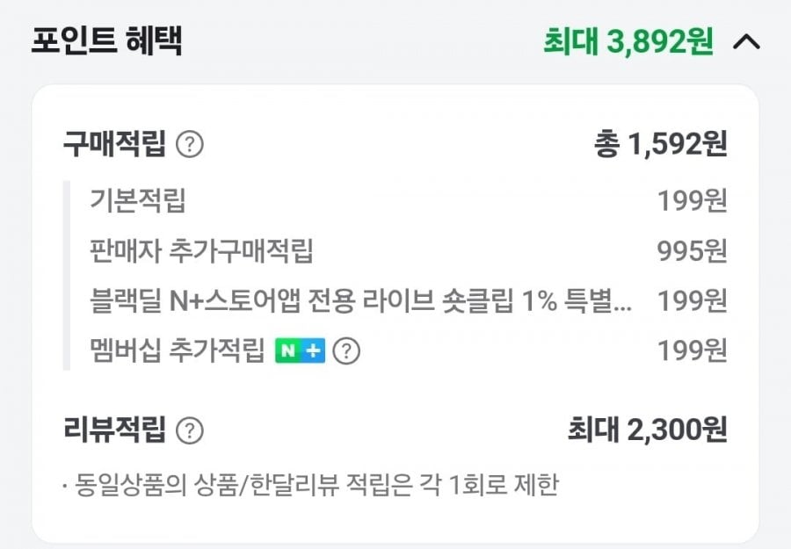Tap the 동일상품의 상품/한달리뷰 notice text
The width and height of the screenshot is (791, 549).
[311, 485]
